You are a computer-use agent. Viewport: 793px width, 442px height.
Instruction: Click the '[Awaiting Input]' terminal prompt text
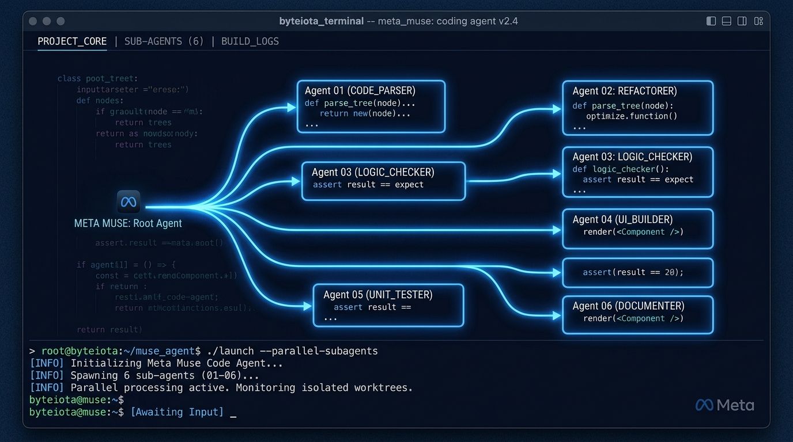point(177,412)
